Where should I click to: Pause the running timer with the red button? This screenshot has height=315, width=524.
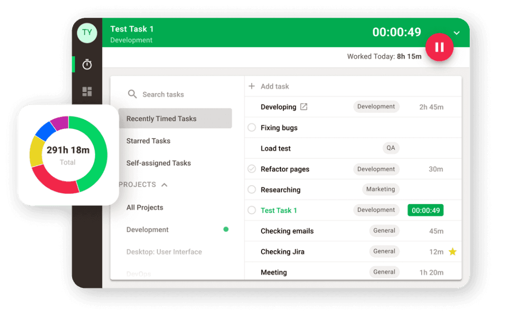(439, 47)
